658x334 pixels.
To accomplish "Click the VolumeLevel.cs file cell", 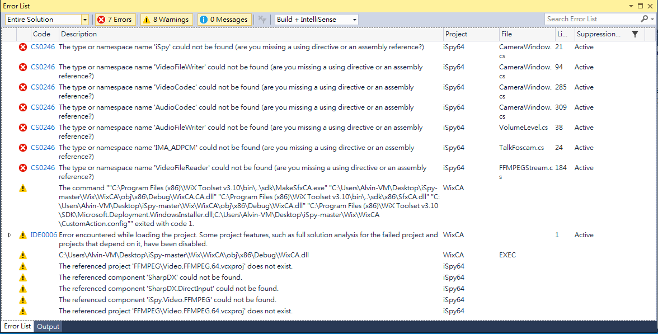I will click(523, 128).
